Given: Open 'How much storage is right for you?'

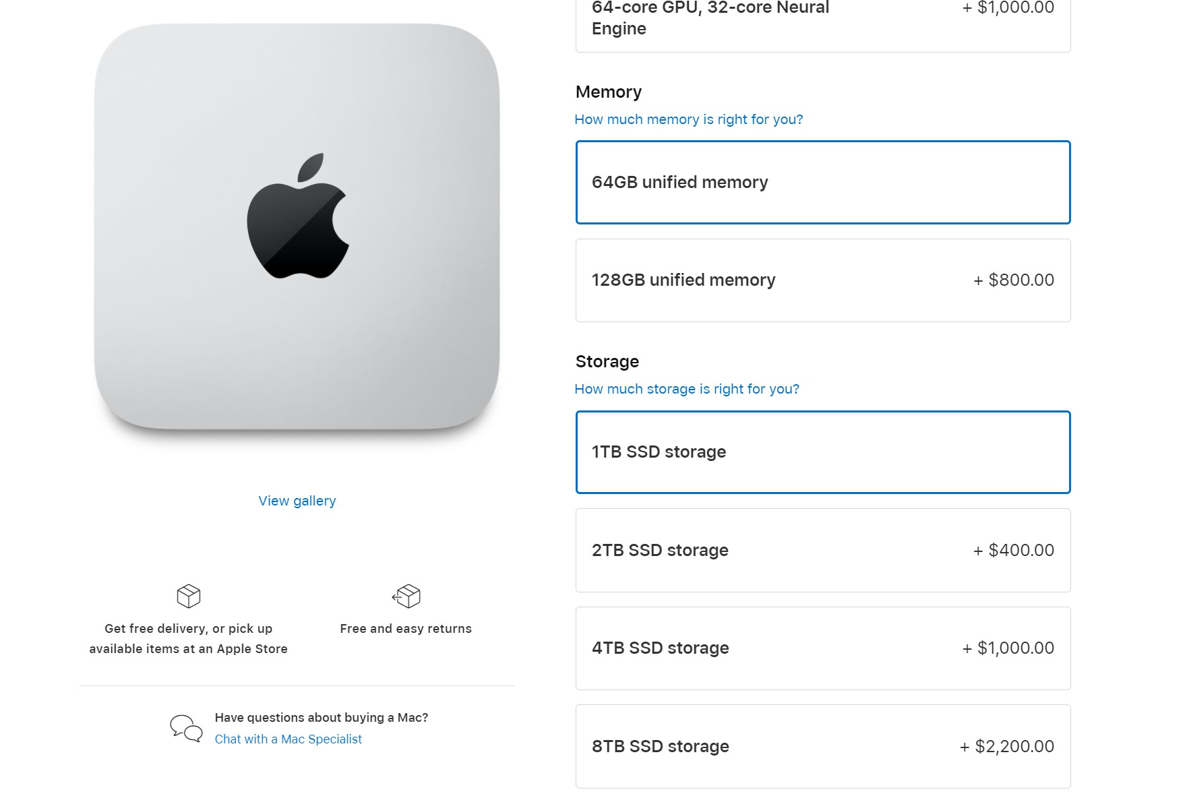Looking at the screenshot, I should tap(686, 389).
